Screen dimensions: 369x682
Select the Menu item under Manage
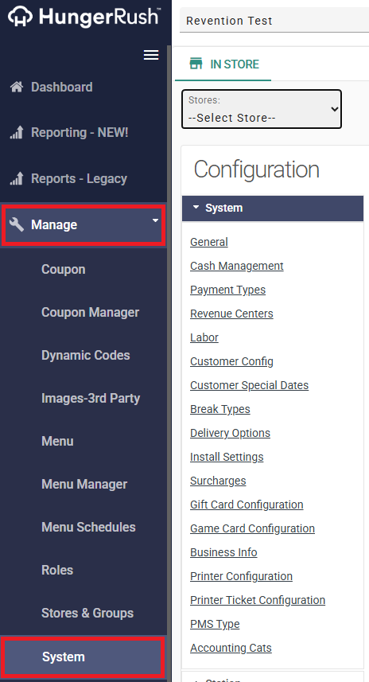(x=57, y=441)
